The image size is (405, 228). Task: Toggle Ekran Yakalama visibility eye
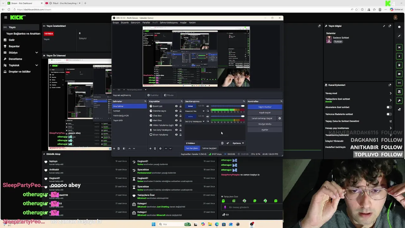(176, 135)
